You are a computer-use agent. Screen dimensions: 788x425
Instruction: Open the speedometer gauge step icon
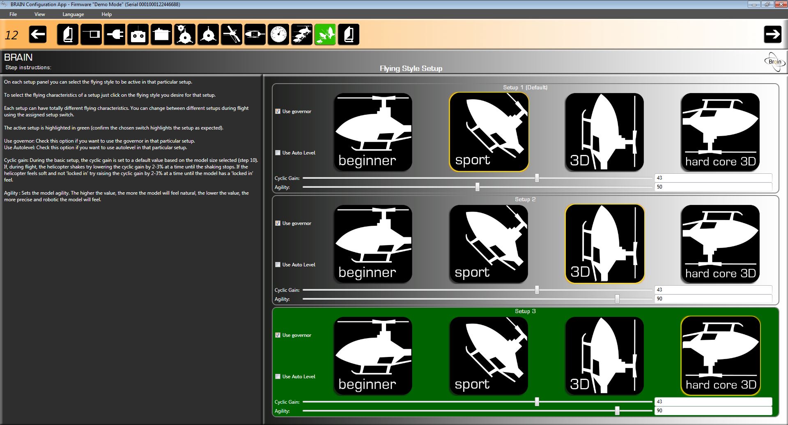coord(278,34)
